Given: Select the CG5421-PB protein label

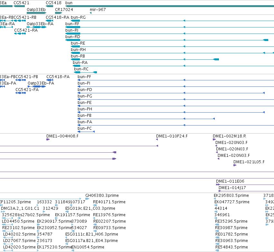Looking at the screenshot, I should (x=27, y=77).
